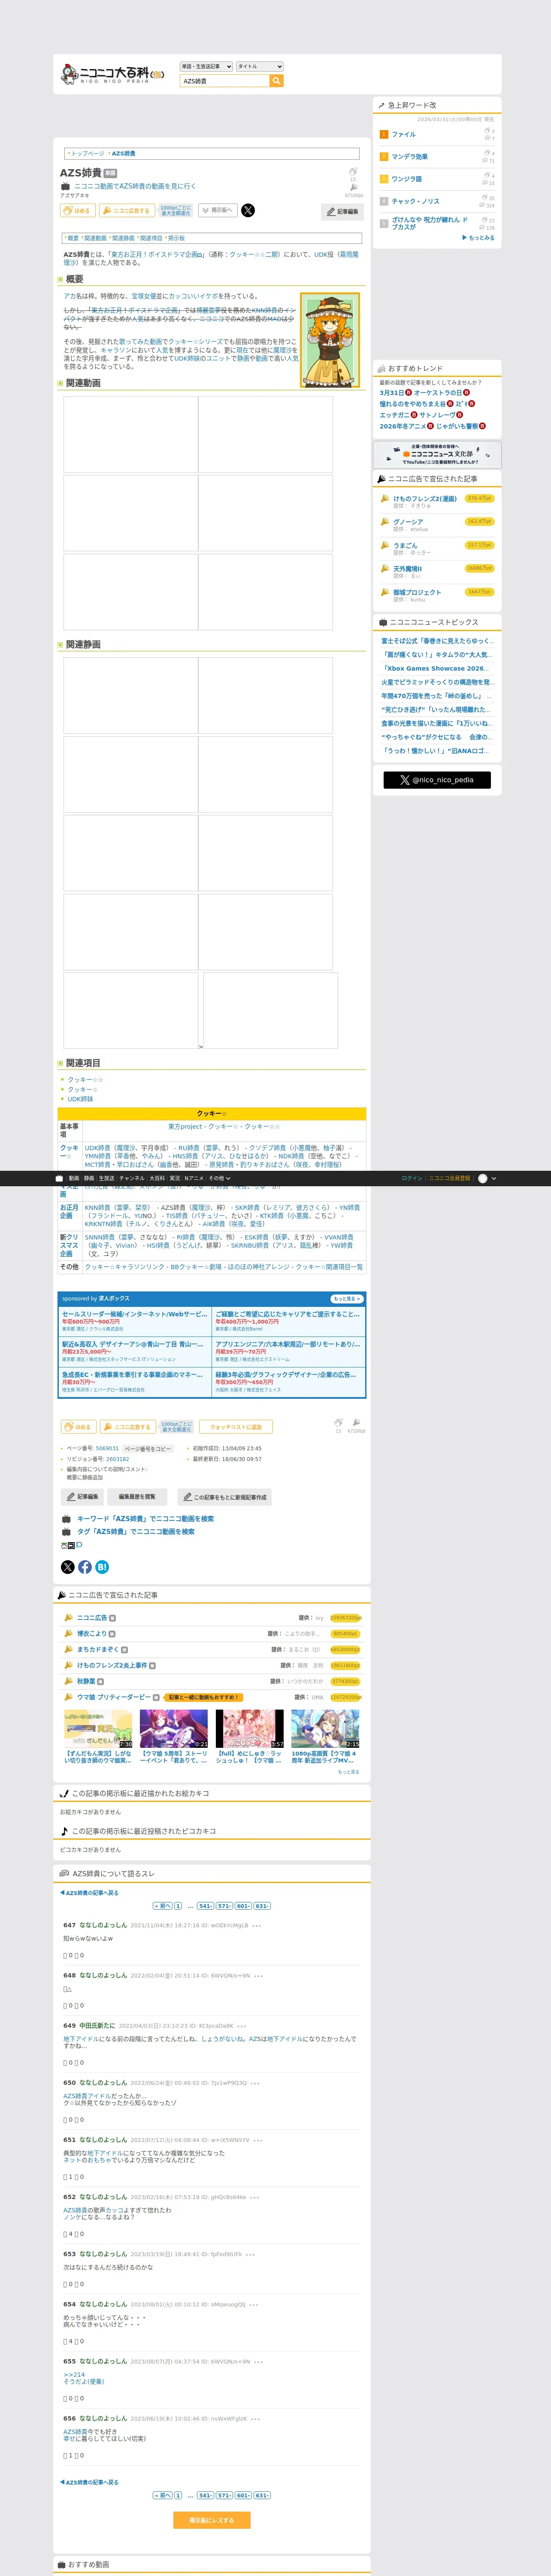Share on Facebook via its round icon

(x=85, y=1567)
